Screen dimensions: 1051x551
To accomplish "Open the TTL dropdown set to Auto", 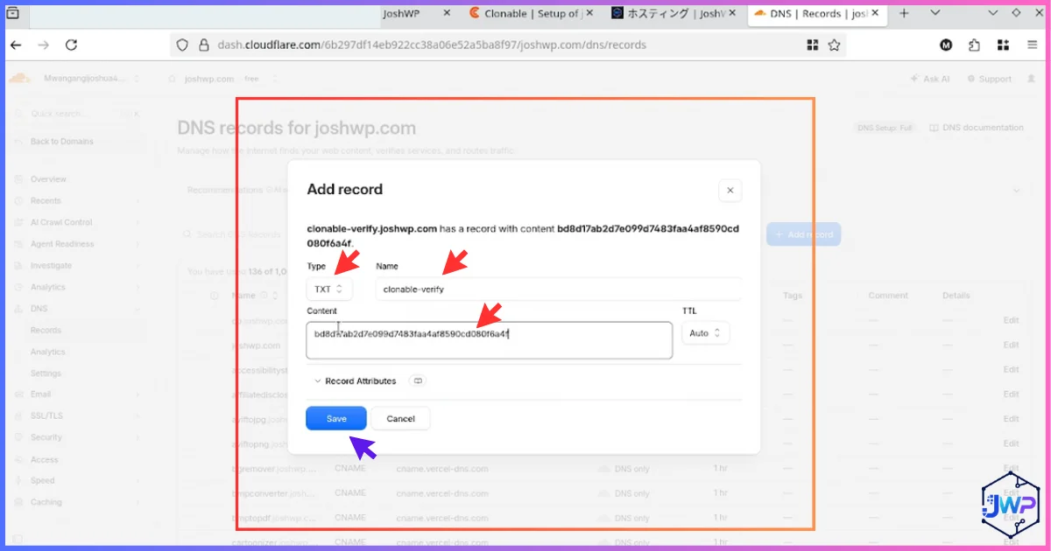I will [x=705, y=333].
